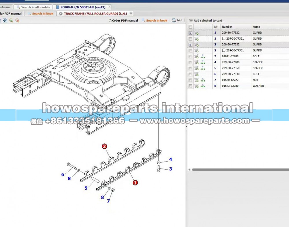Uncheck the checkbox for part 209-30-77332

tap(190, 45)
